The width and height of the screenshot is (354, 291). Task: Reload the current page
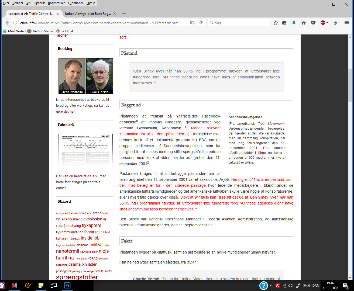click(201, 23)
